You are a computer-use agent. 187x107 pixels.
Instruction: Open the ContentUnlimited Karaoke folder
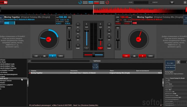coord(8,68)
